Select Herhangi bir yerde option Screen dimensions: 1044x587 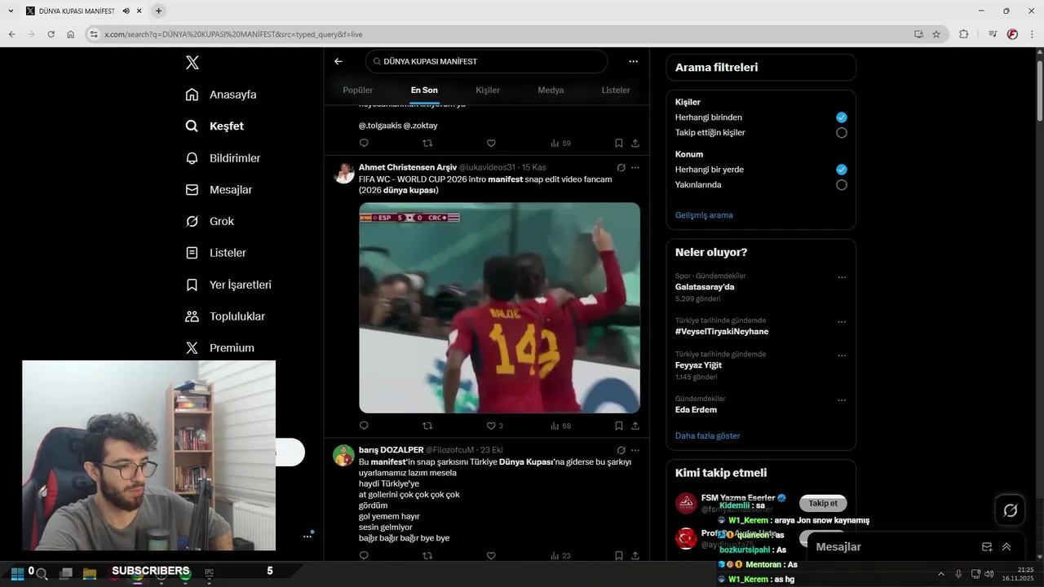(x=842, y=170)
